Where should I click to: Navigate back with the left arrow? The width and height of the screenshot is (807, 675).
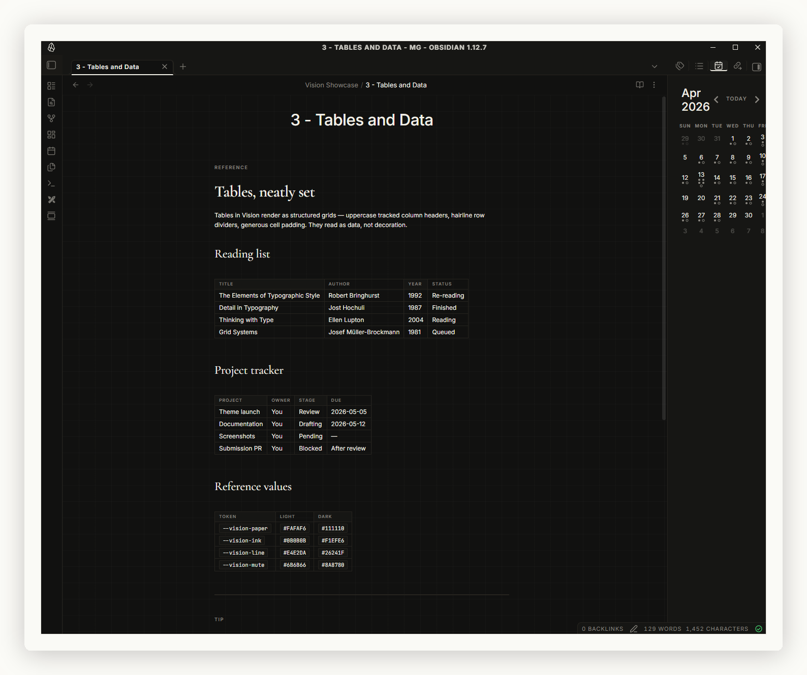coord(76,85)
